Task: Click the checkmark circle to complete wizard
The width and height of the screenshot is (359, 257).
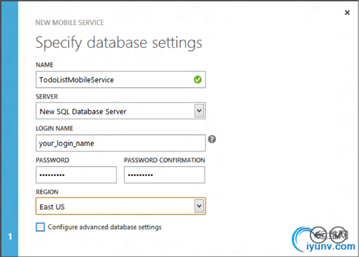Action: 338,234
